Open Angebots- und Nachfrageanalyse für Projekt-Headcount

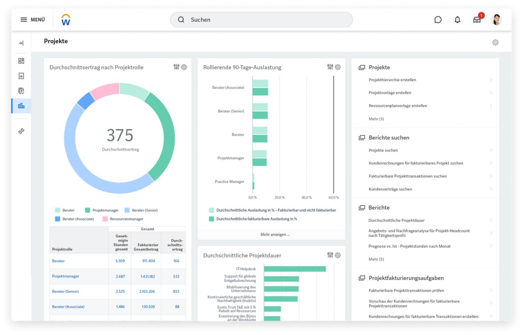(x=419, y=233)
